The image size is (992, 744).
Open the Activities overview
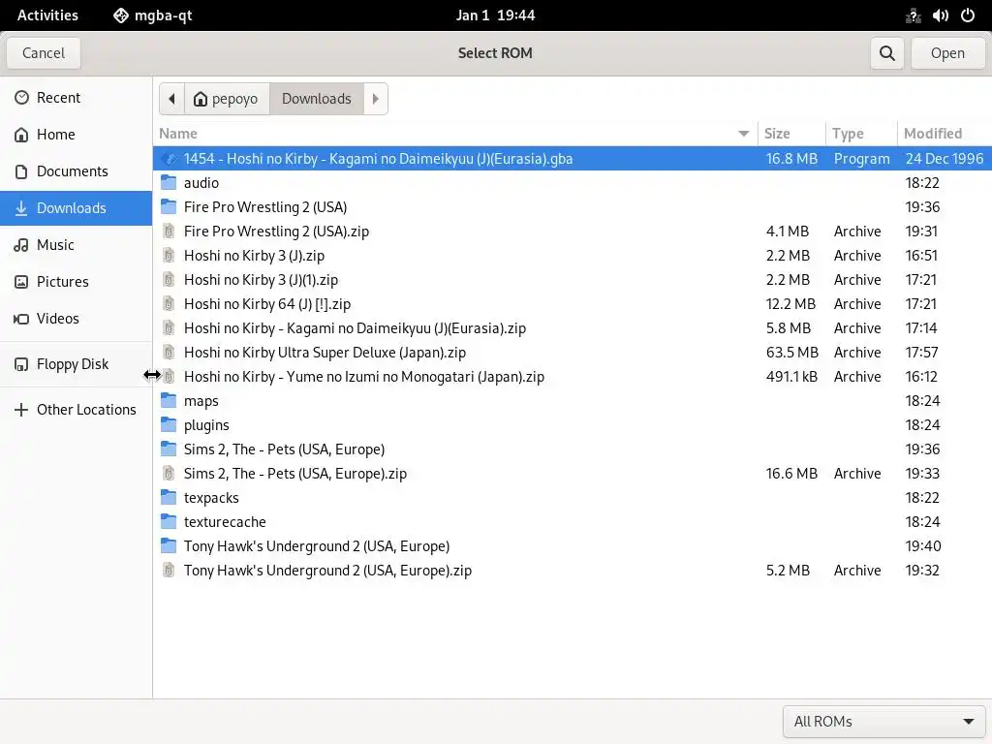point(47,15)
